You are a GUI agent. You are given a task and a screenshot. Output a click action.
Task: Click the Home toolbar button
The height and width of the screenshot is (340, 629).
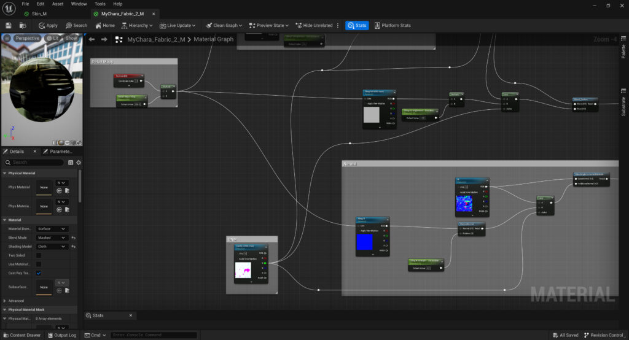(104, 25)
